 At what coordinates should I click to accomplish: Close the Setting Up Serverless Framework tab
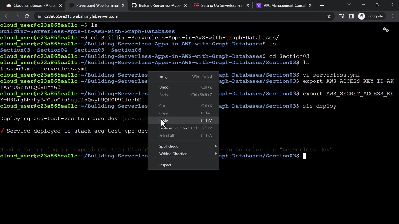(248, 5)
